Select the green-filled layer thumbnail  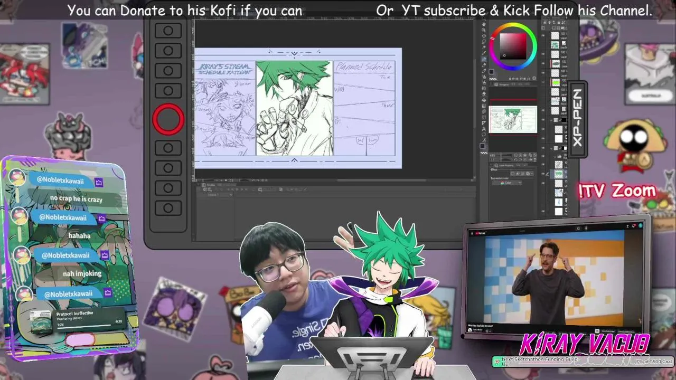pyautogui.click(x=556, y=82)
